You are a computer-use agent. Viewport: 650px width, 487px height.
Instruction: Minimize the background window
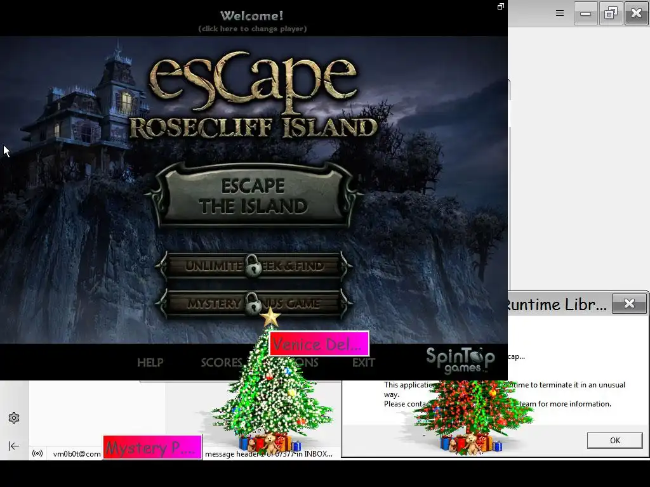585,13
